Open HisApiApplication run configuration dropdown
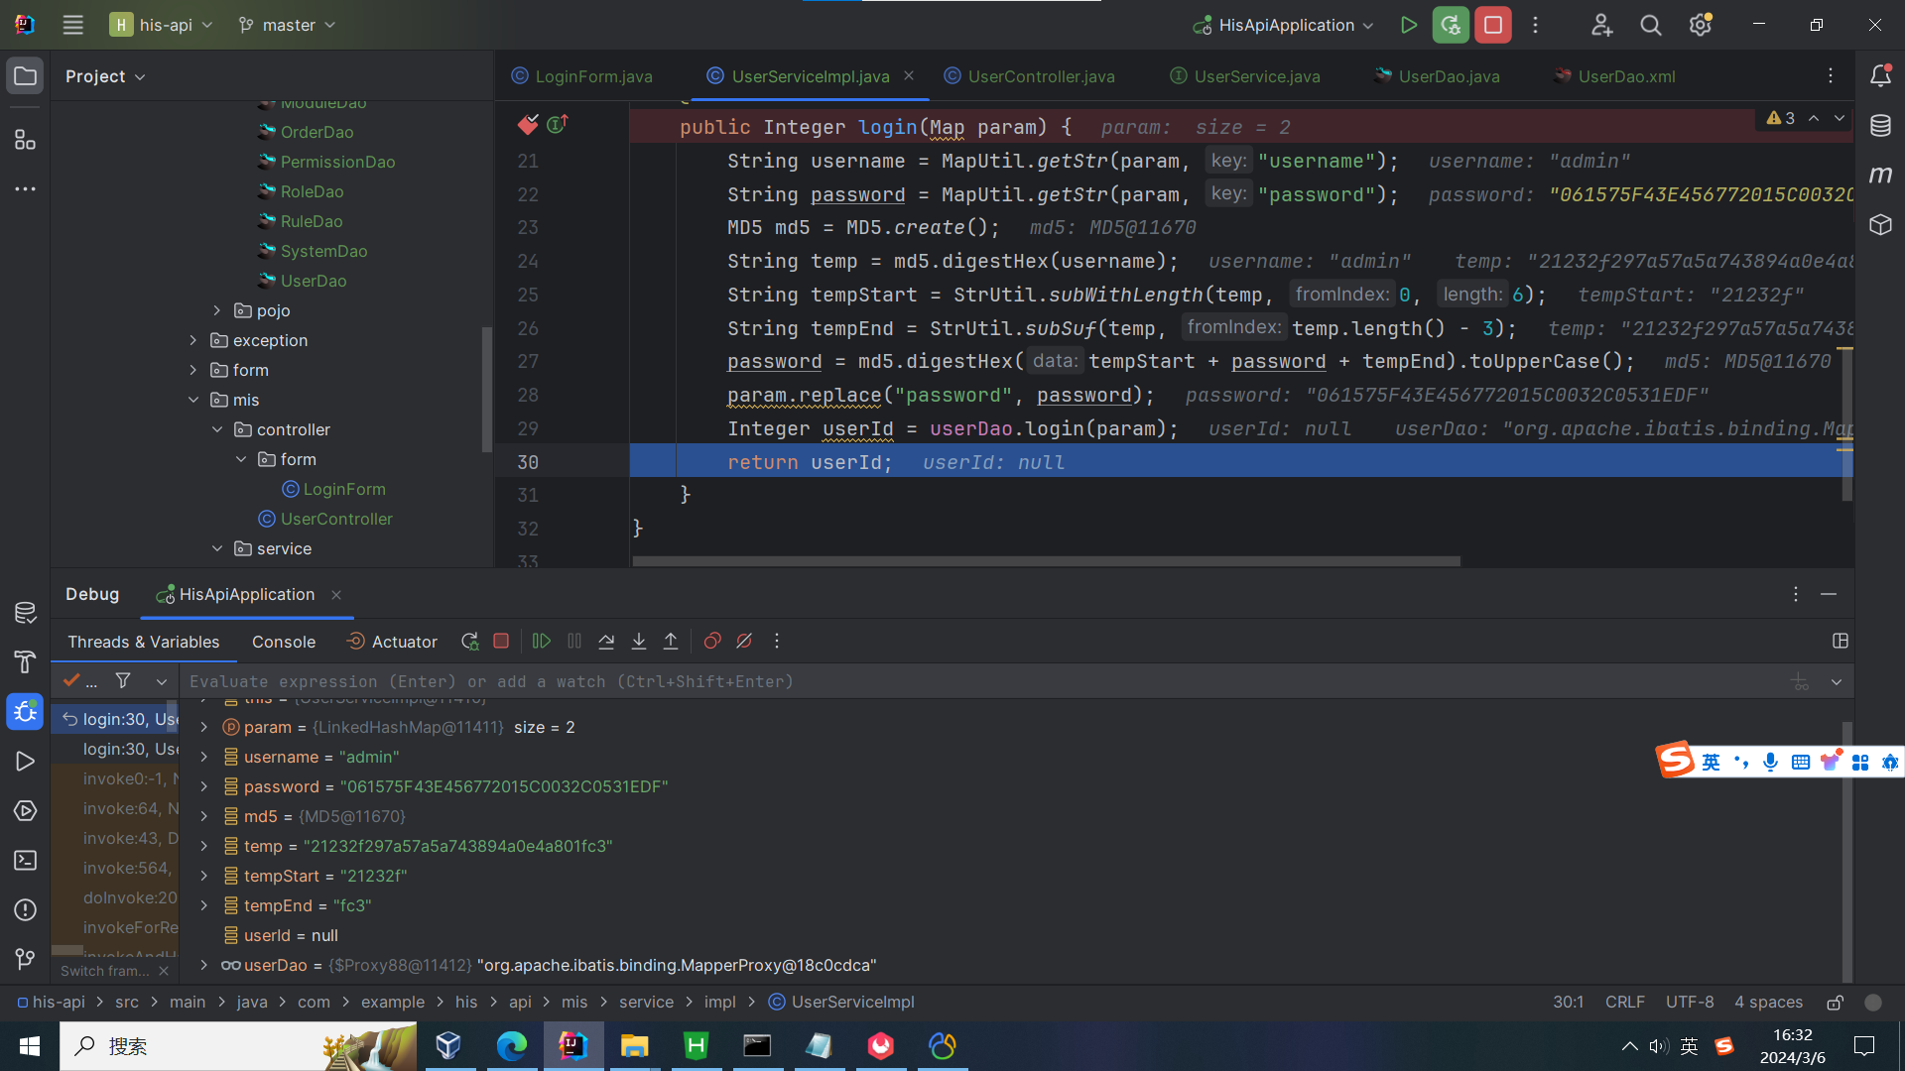Viewport: 1905px width, 1071px height. tap(1284, 25)
